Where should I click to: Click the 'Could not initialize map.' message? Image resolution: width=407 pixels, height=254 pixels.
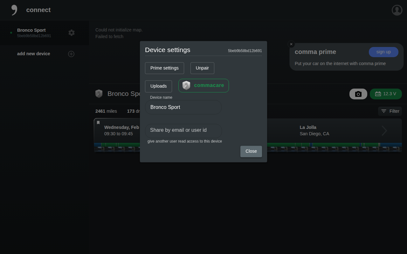pyautogui.click(x=119, y=30)
